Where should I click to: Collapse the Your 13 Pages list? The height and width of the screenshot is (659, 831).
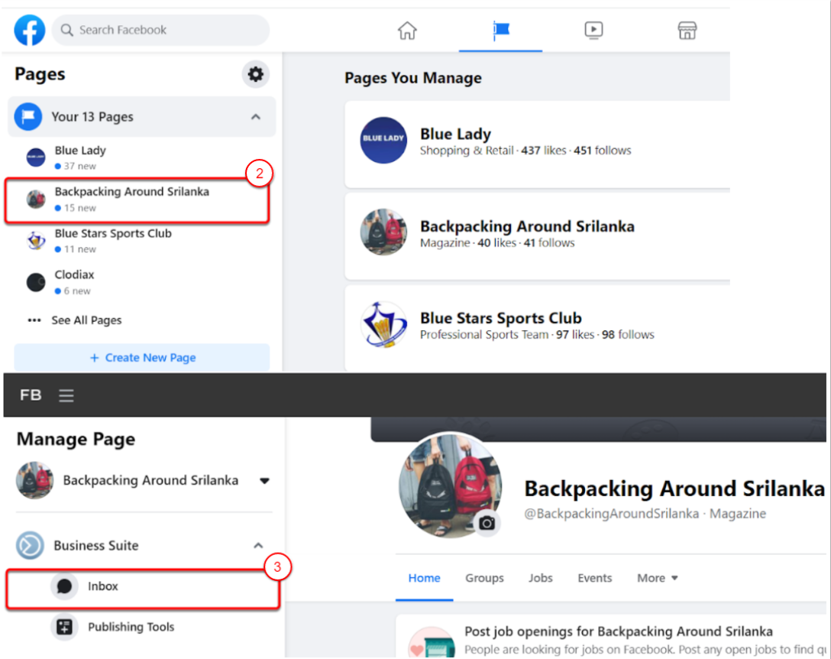click(x=257, y=117)
